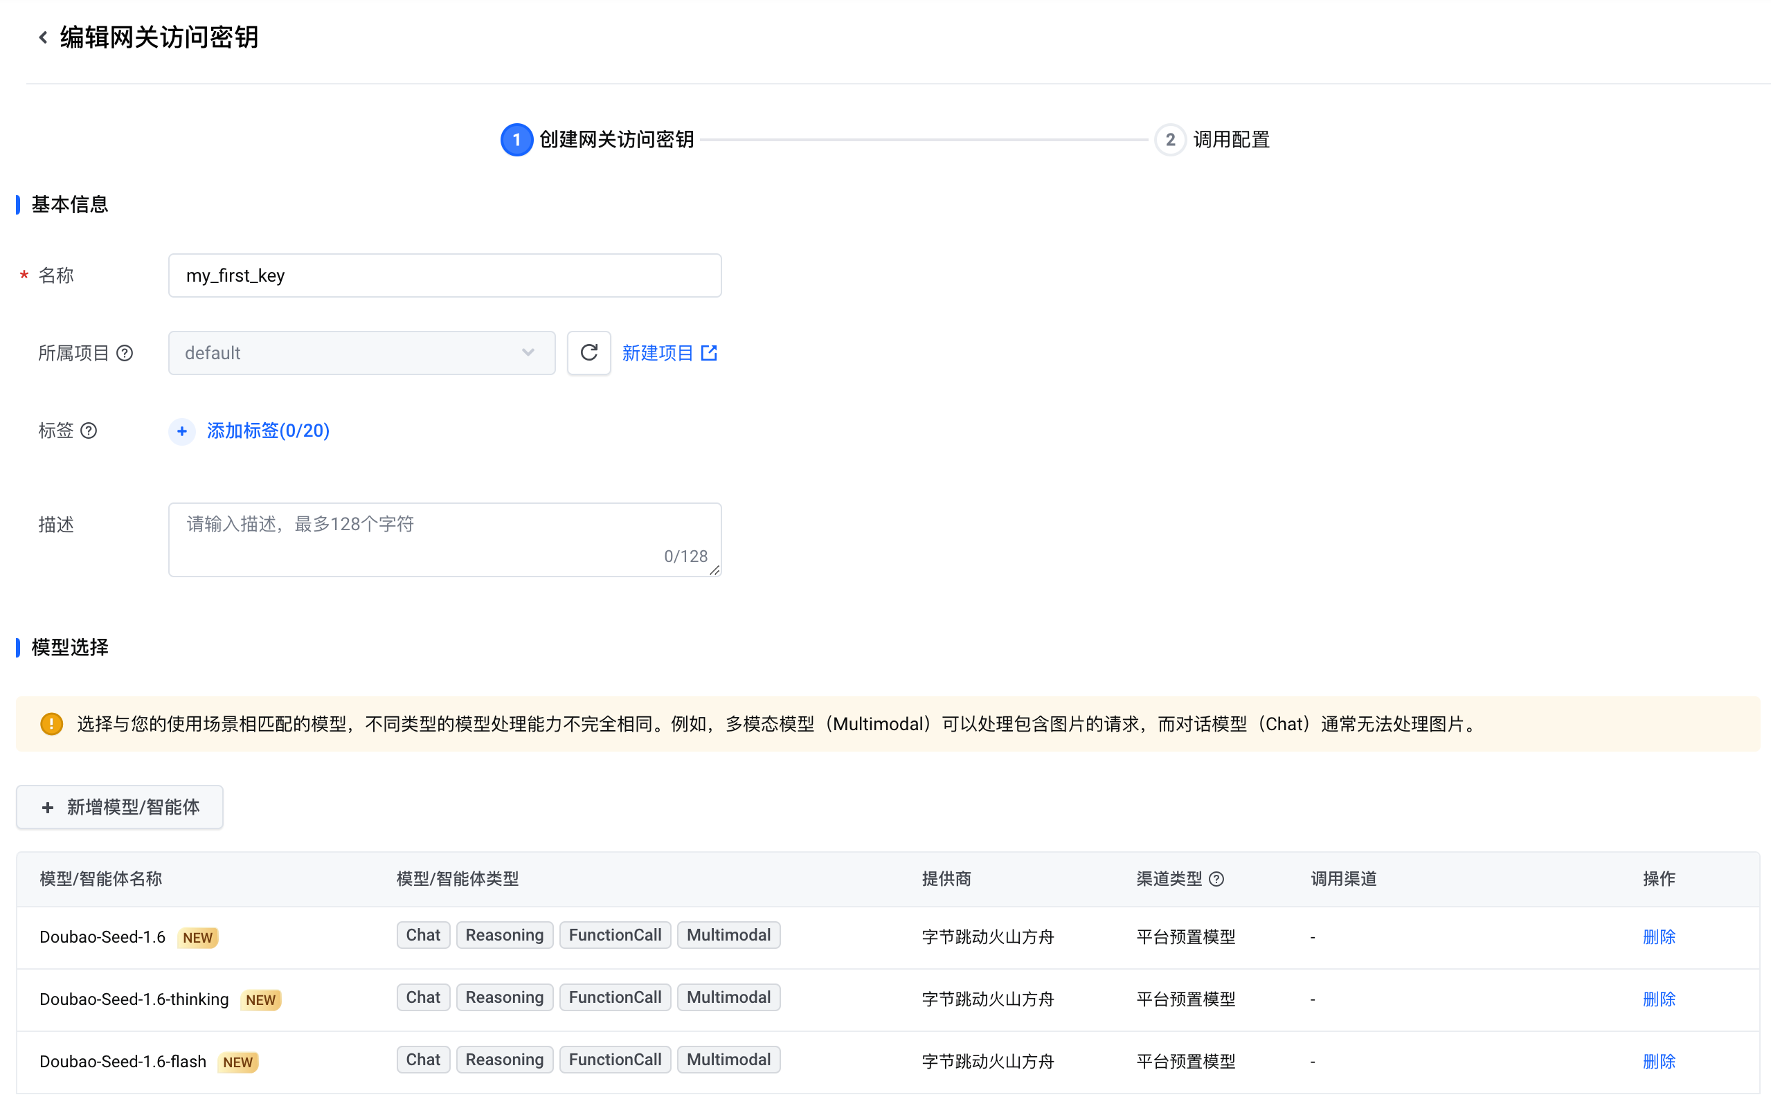The image size is (1771, 1106).
Task: Click the description textarea resize handle
Action: tap(714, 570)
